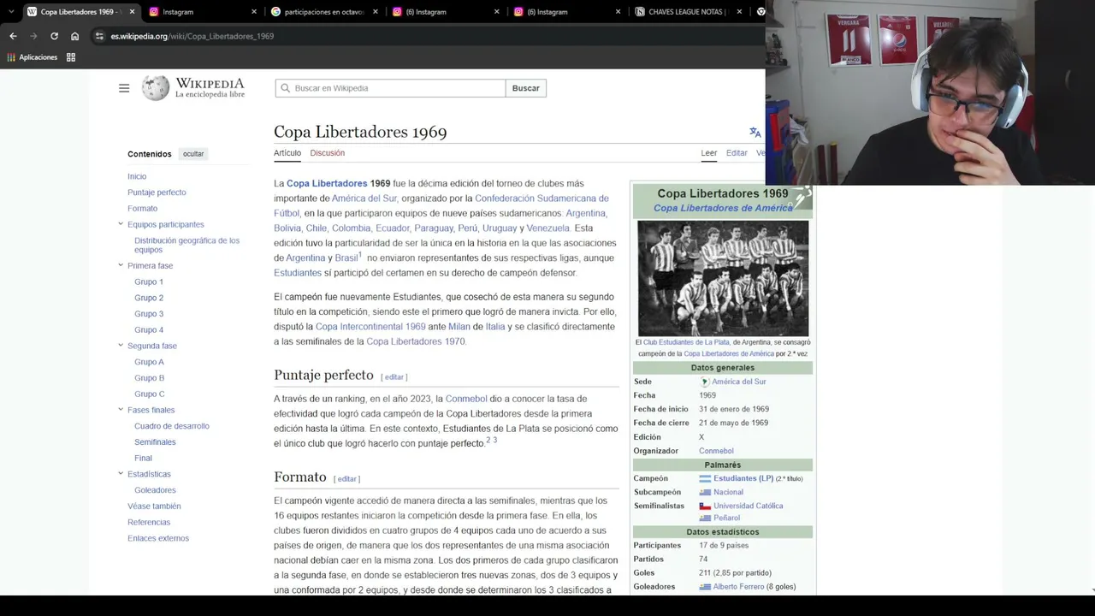Open the tab groups grid icon in bookmarks bar
The height and width of the screenshot is (616, 1095).
[71, 57]
